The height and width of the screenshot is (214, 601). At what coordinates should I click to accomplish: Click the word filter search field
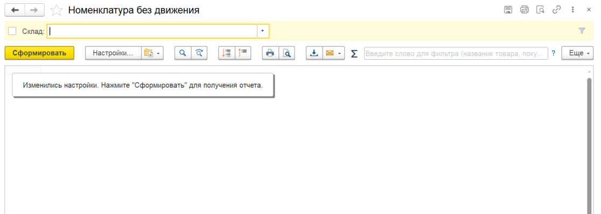click(456, 53)
